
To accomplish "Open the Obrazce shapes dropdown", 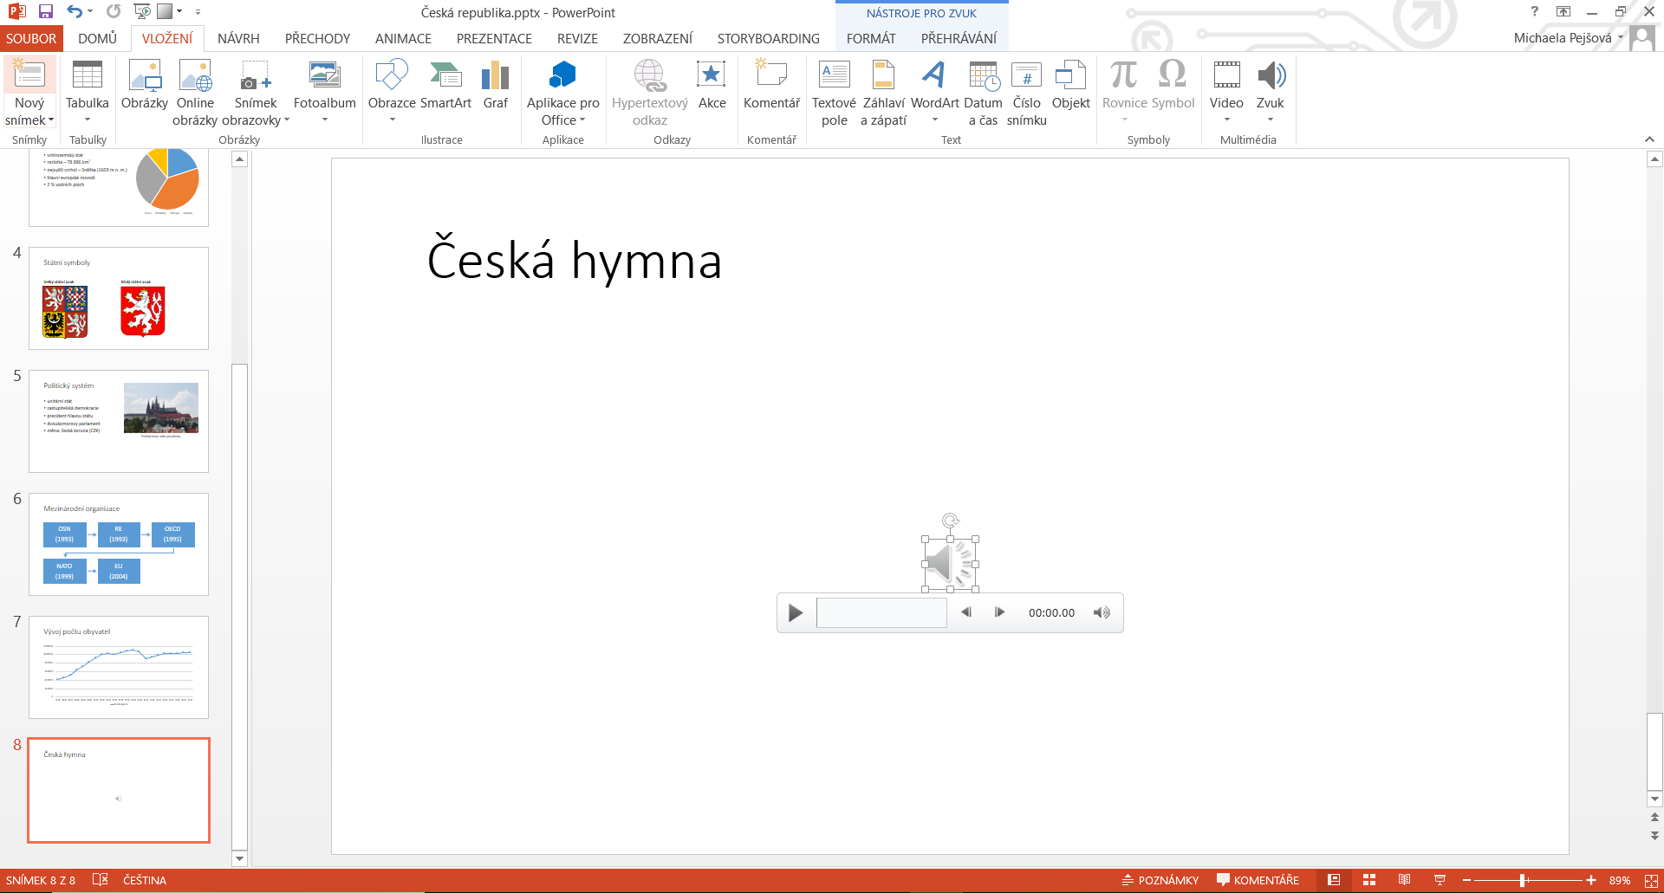I will 392,120.
